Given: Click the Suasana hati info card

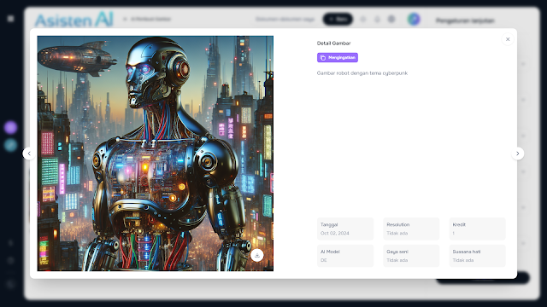Looking at the screenshot, I should click(477, 256).
